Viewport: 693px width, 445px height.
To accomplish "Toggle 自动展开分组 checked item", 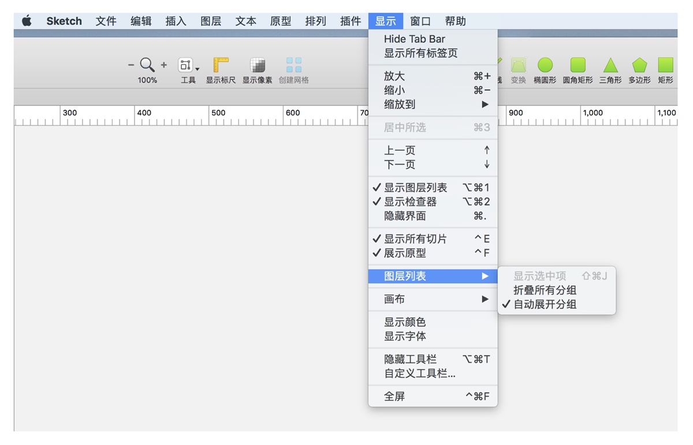I will 557,304.
